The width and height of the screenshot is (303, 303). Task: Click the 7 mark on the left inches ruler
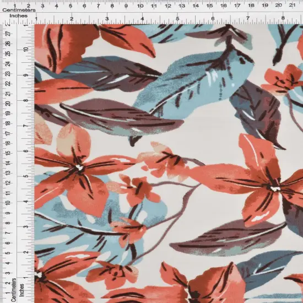point(26,126)
